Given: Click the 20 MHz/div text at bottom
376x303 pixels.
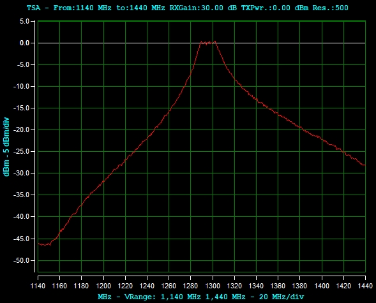Looking at the screenshot, I should (282, 297).
